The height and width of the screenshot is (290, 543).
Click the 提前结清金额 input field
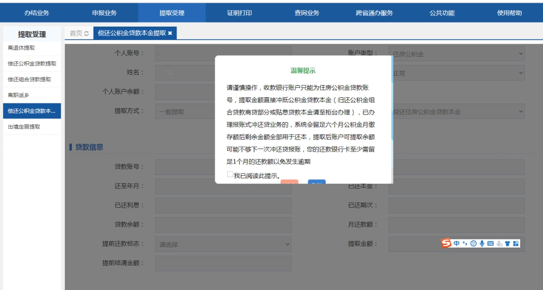pos(224,261)
